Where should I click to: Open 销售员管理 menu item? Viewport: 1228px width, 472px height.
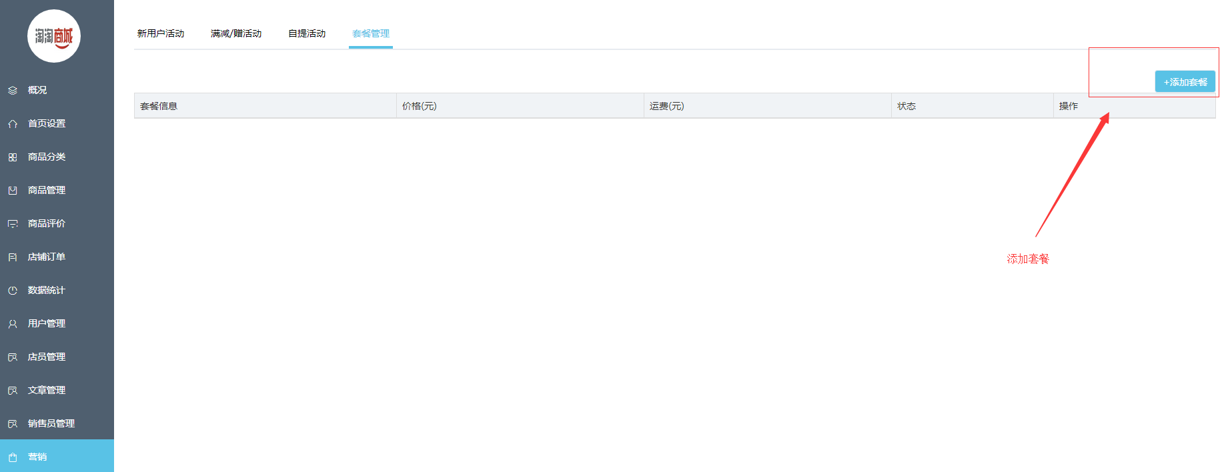tap(57, 423)
